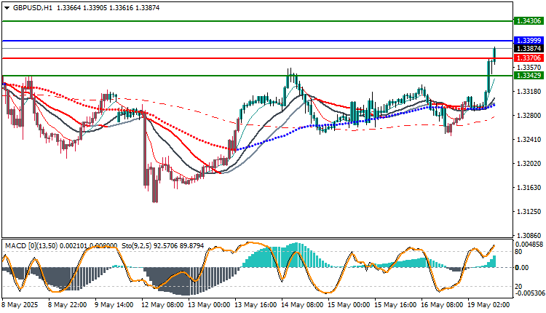
Task: Click the 13 May 00:00 time label
Action: click(x=209, y=305)
